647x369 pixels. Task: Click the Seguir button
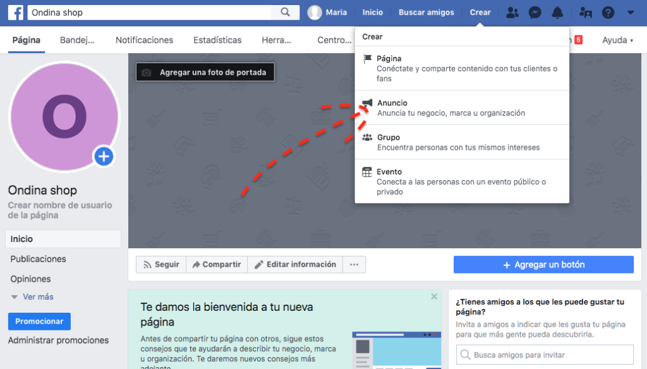tap(161, 265)
